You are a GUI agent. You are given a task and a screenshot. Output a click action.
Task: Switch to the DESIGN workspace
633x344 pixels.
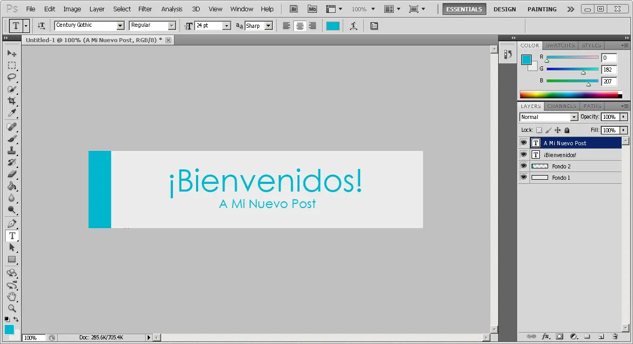(504, 9)
